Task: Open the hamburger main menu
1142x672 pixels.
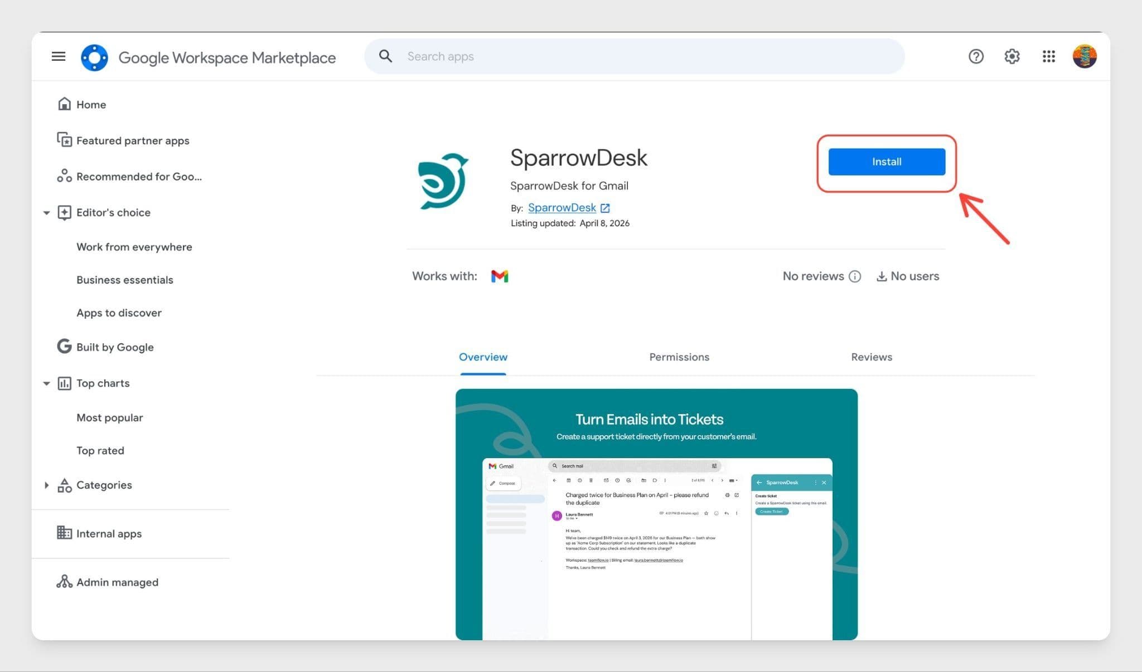Action: click(59, 56)
